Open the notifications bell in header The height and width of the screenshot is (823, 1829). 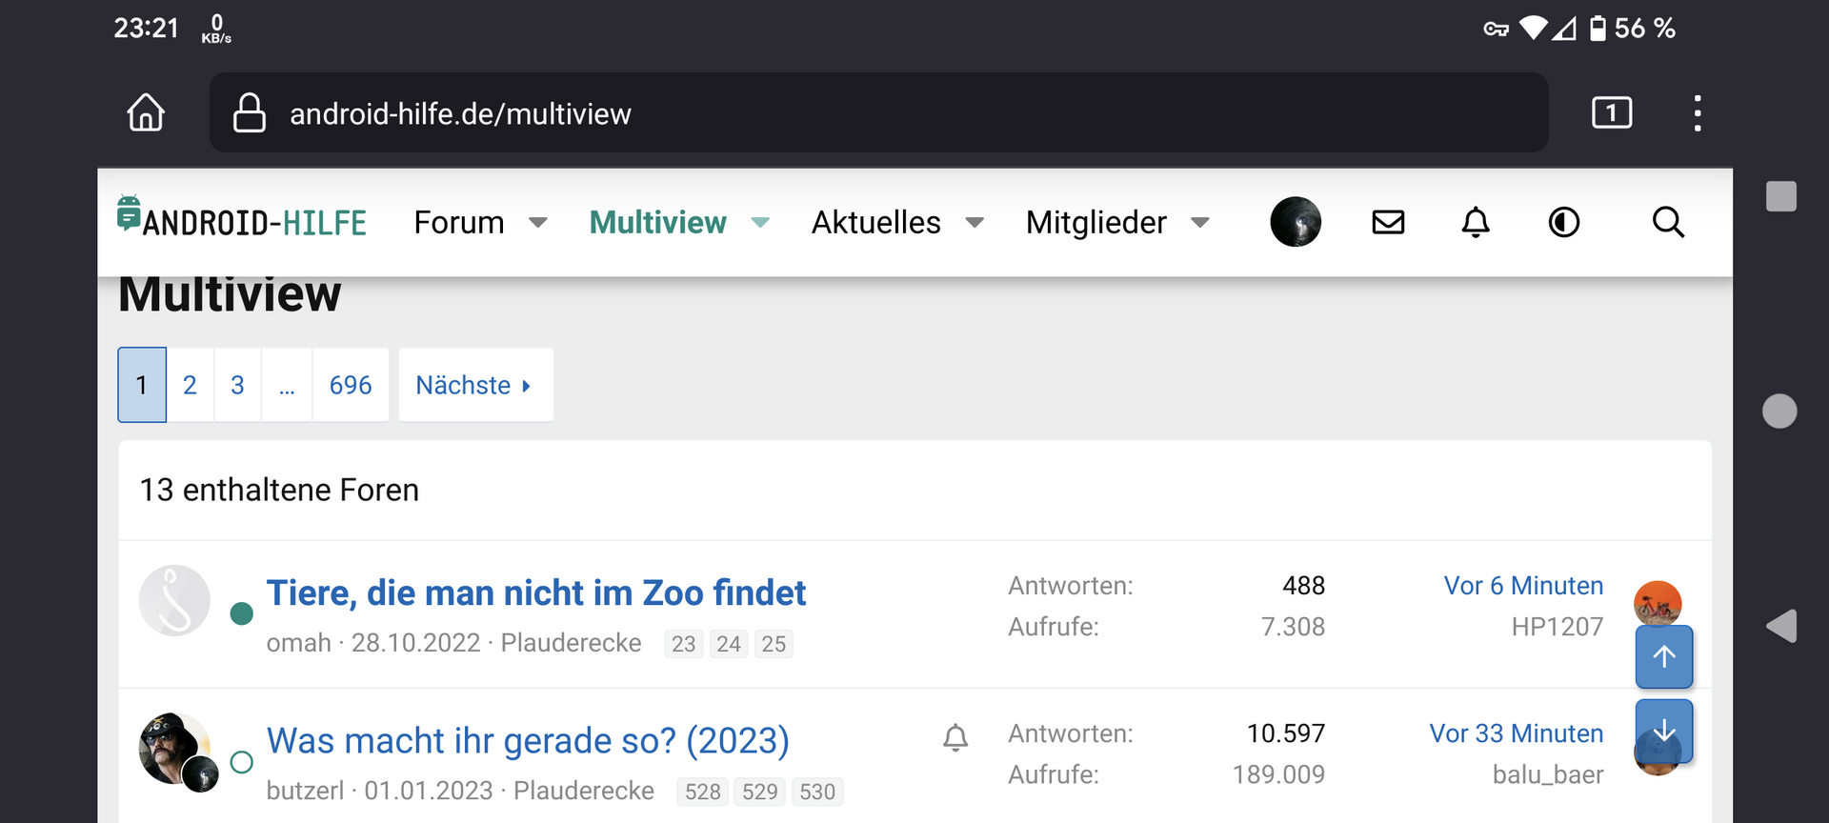coord(1475,222)
